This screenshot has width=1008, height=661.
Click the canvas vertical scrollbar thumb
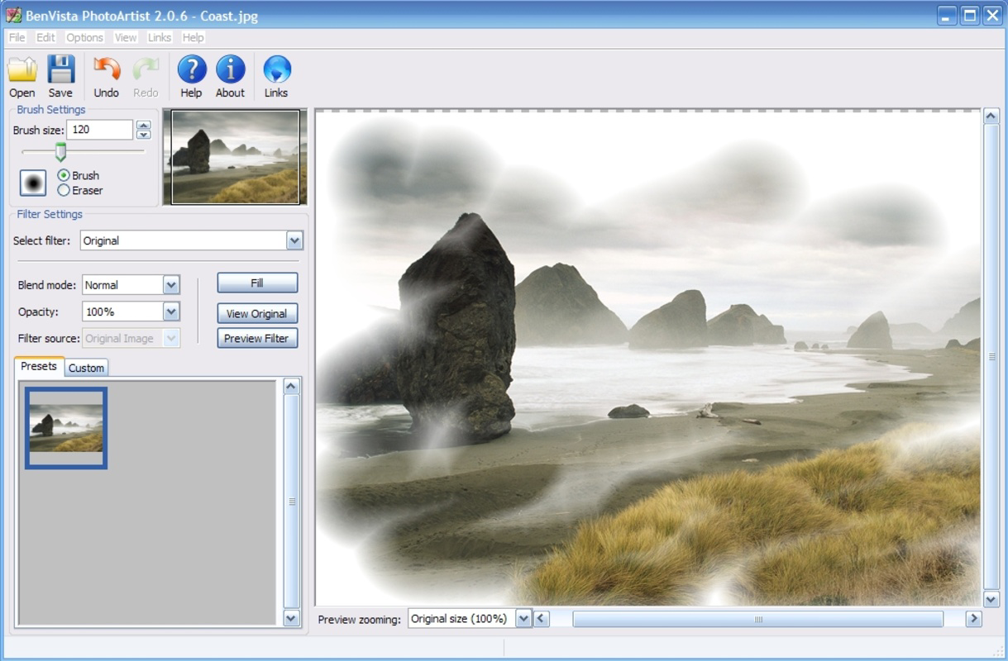[x=991, y=357]
